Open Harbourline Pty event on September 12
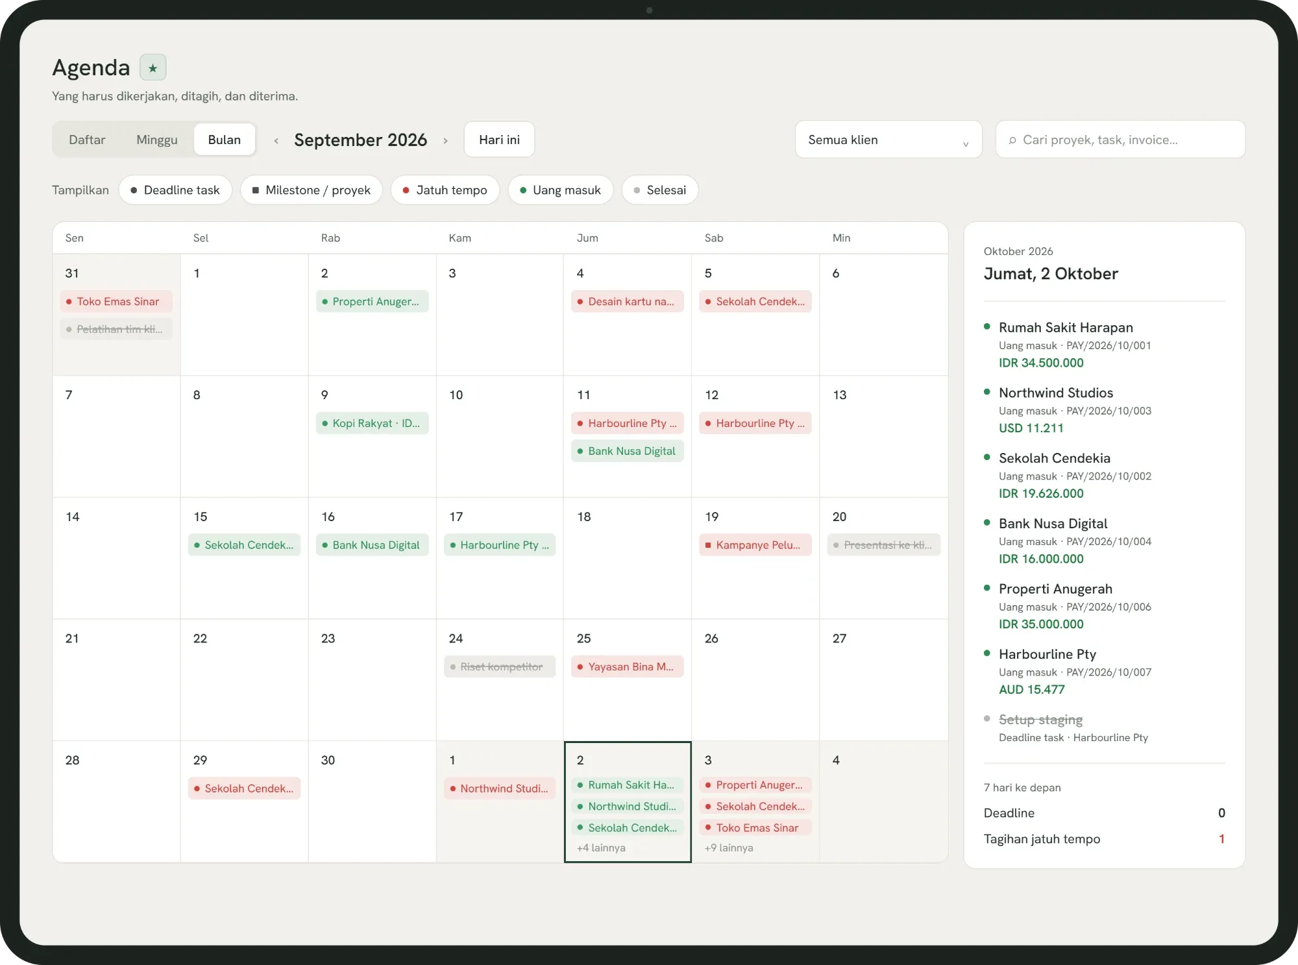 [755, 423]
